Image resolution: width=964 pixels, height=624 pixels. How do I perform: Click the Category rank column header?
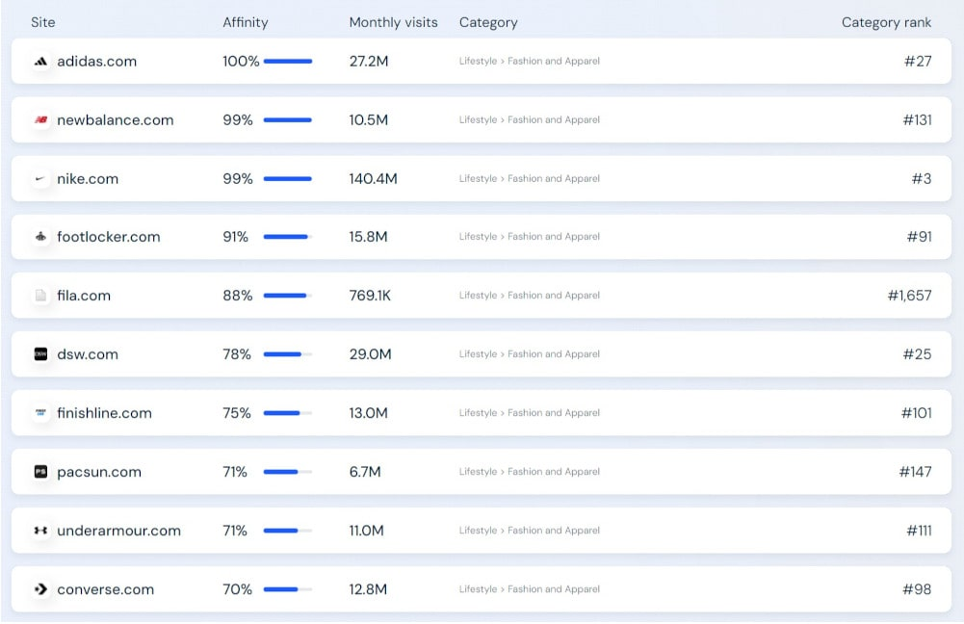(x=886, y=22)
